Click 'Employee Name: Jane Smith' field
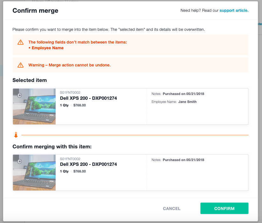Image resolution: width=262 pixels, height=223 pixels. tap(174, 102)
